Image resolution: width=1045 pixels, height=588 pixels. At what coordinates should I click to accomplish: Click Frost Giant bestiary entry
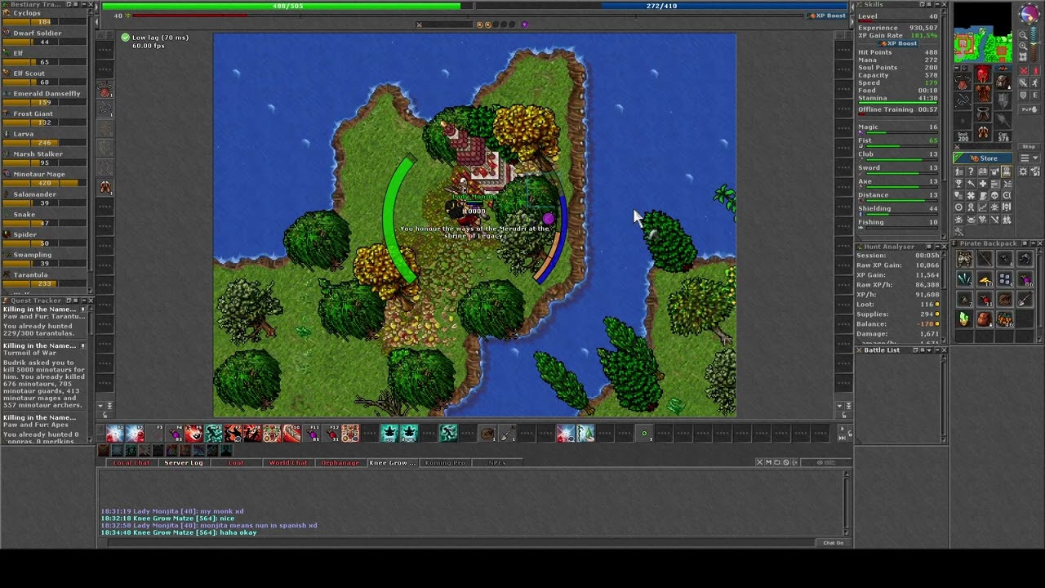[44, 118]
